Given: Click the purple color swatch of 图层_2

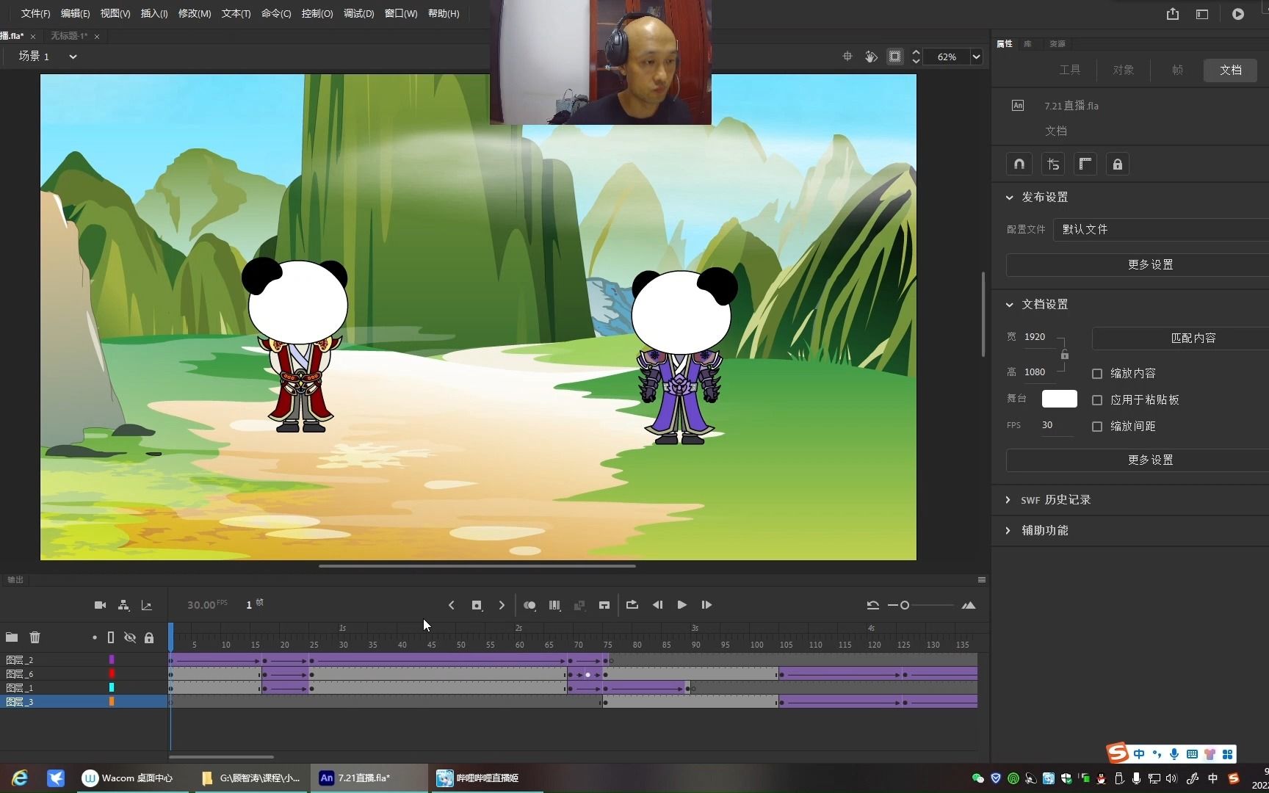Looking at the screenshot, I should tap(112, 660).
